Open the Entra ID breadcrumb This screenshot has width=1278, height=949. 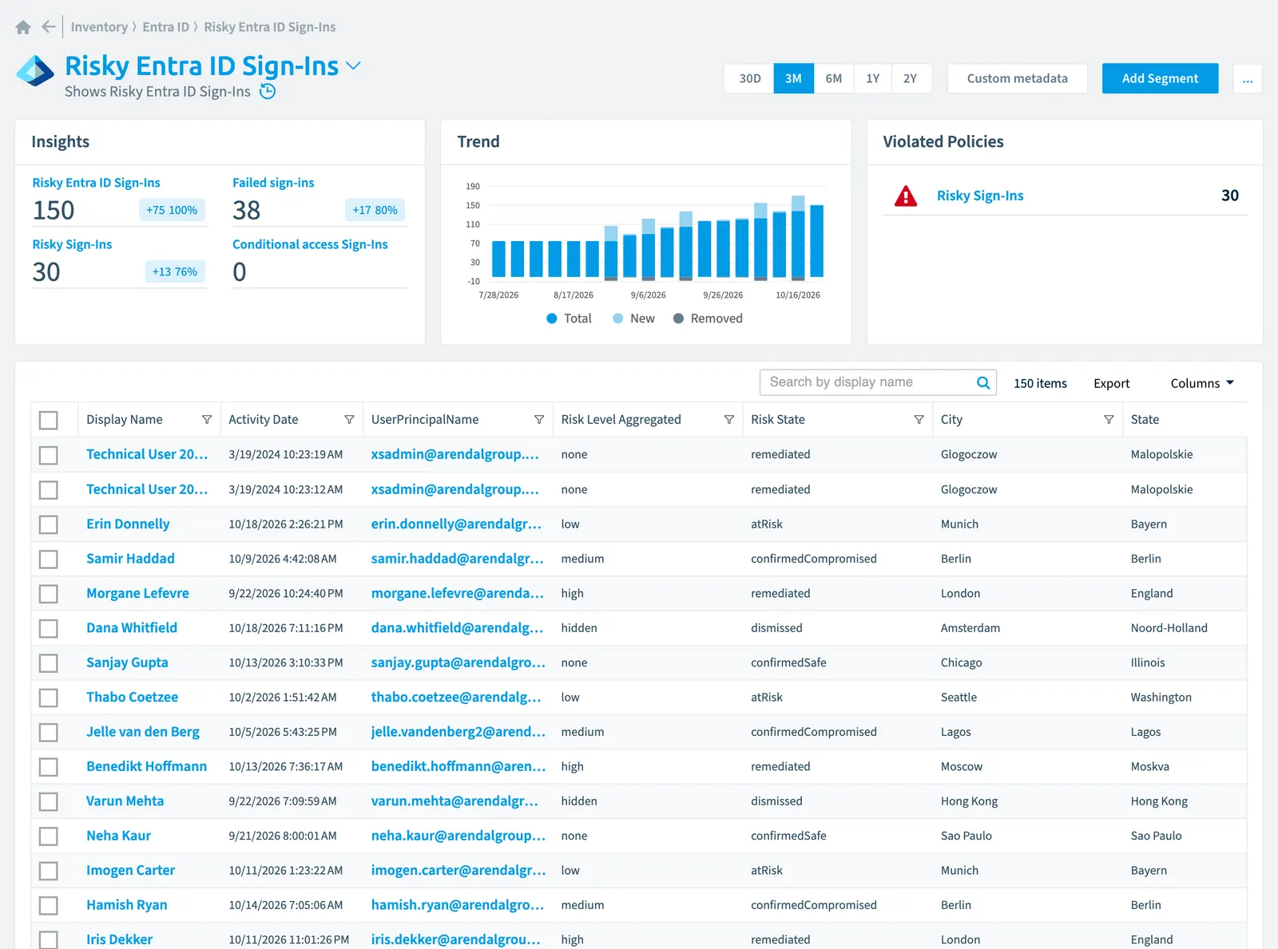pos(165,27)
